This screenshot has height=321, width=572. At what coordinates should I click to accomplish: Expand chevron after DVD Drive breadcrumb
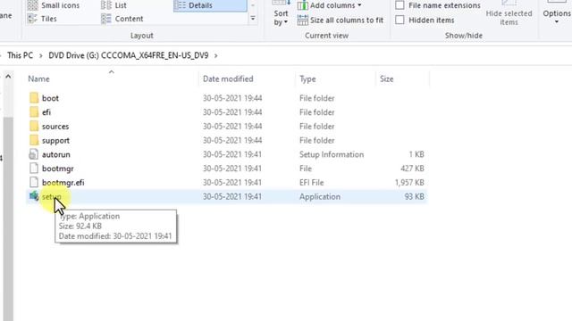[215, 55]
